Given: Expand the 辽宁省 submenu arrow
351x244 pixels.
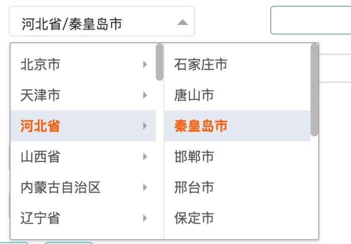Looking at the screenshot, I should (145, 218).
